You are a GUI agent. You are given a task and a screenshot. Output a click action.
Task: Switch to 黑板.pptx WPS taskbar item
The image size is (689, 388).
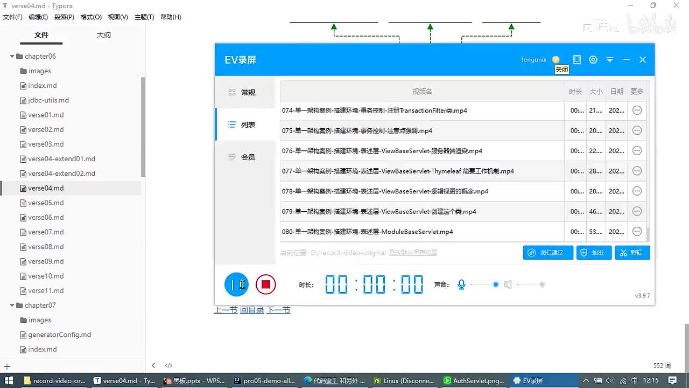click(194, 380)
